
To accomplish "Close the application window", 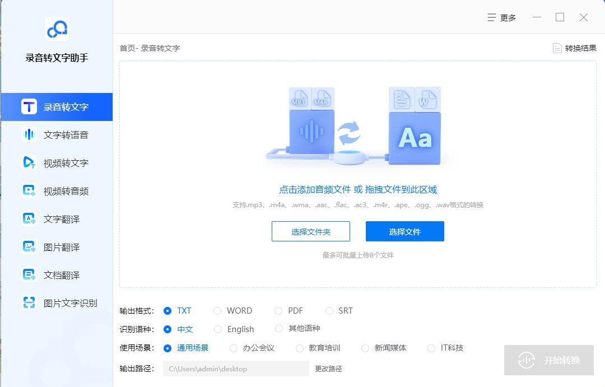I will pos(583,17).
